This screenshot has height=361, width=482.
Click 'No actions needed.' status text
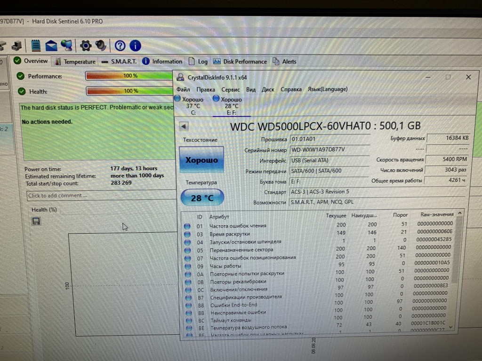(47, 122)
